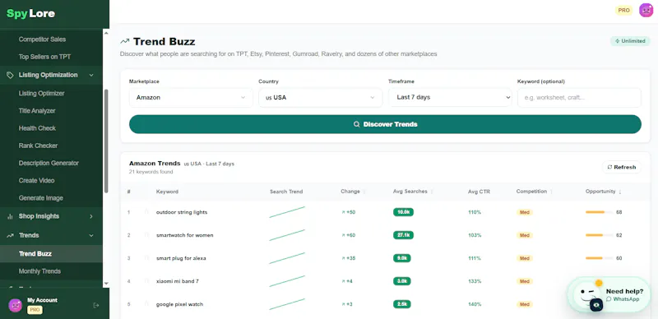
Task: Sort by Competition column
Action: [534, 192]
